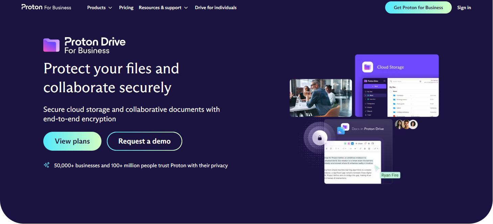Screen dimensions: 493x224
Task: Click the padlock icon in the illustration
Action: 319,138
